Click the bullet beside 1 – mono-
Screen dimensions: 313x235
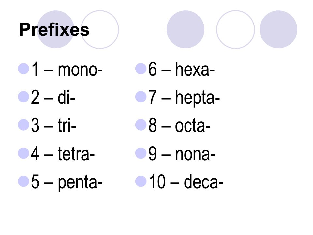(x=23, y=69)
